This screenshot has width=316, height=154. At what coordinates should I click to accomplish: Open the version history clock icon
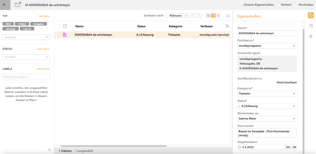311,26
